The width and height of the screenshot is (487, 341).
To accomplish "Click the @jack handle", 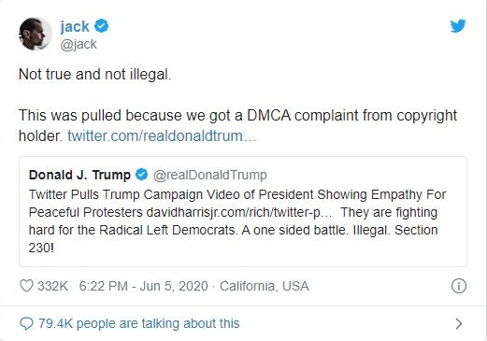I will pos(79,44).
